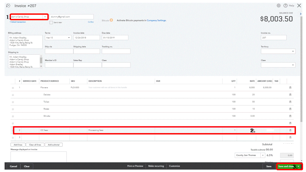This screenshot has height=172, width=306.
Task: Grab the drag handle of Flowers row
Action: (x=13, y=88)
